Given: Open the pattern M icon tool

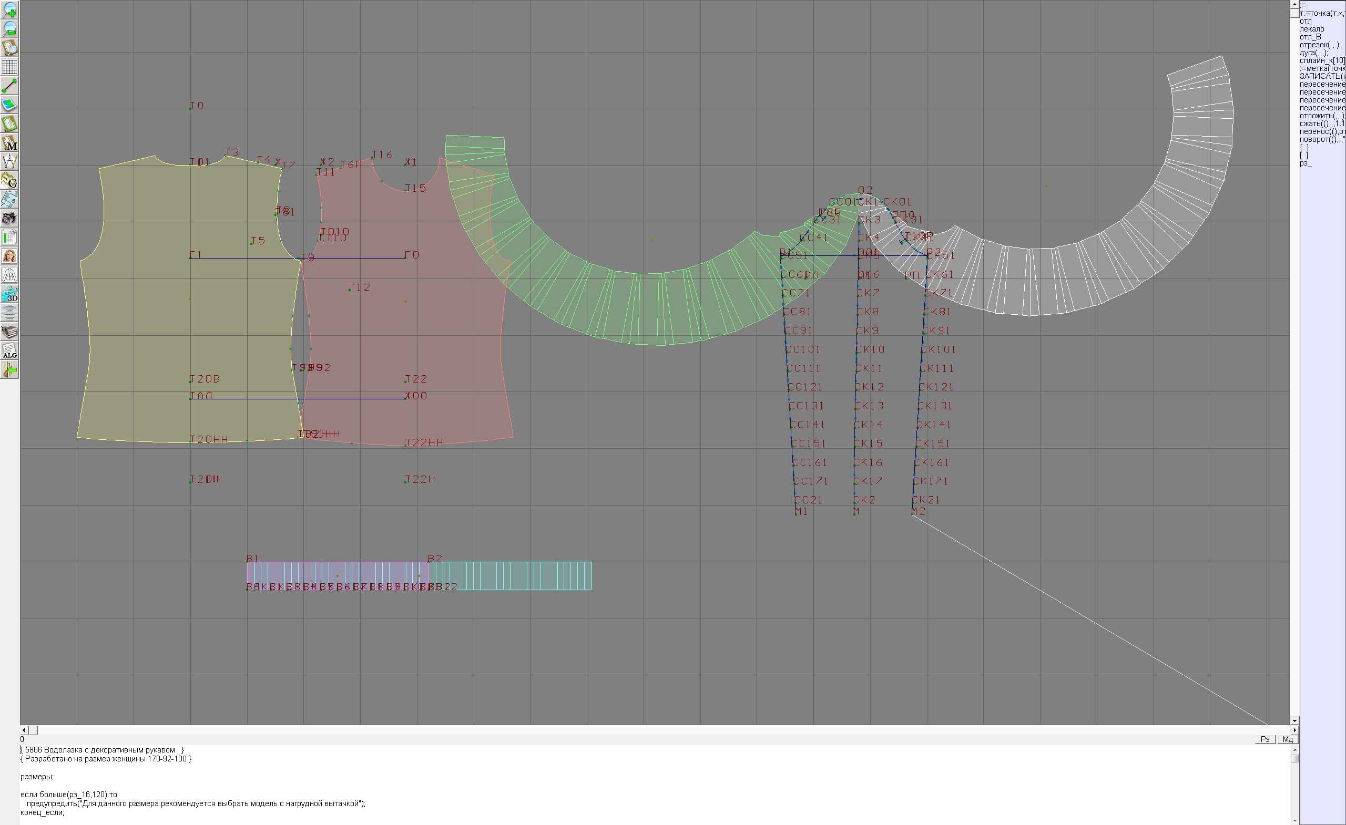Looking at the screenshot, I should (x=9, y=143).
